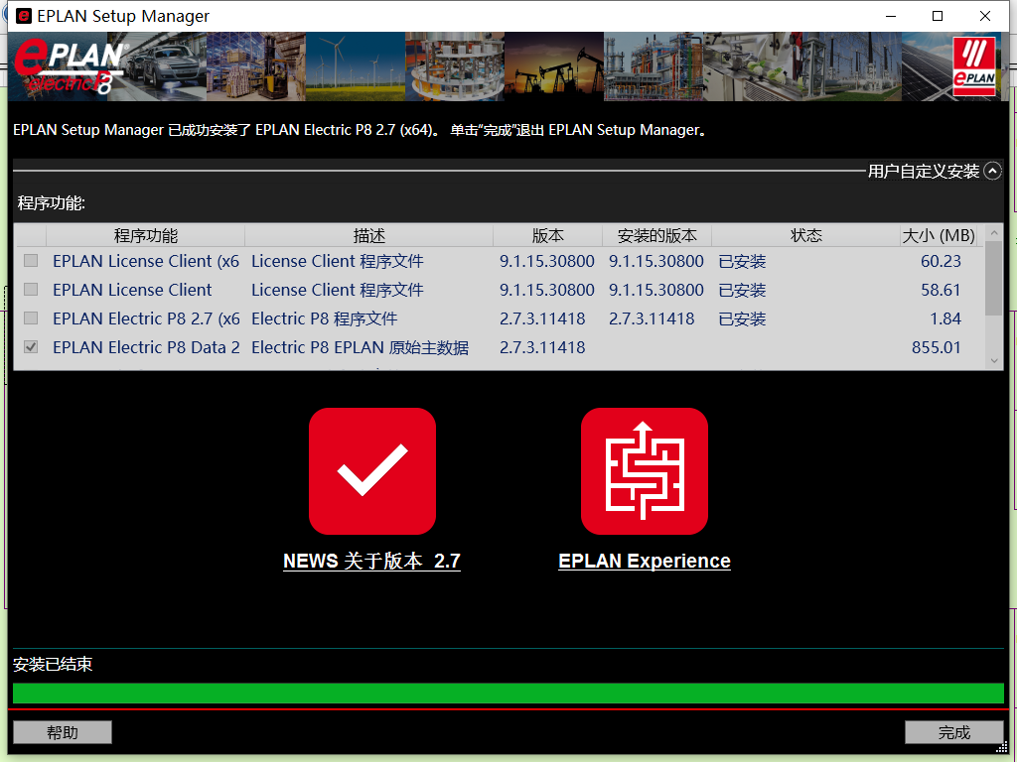Viewport: 1017px width, 762px height.
Task: Open the EPLAN Experience text link
Action: tap(645, 561)
